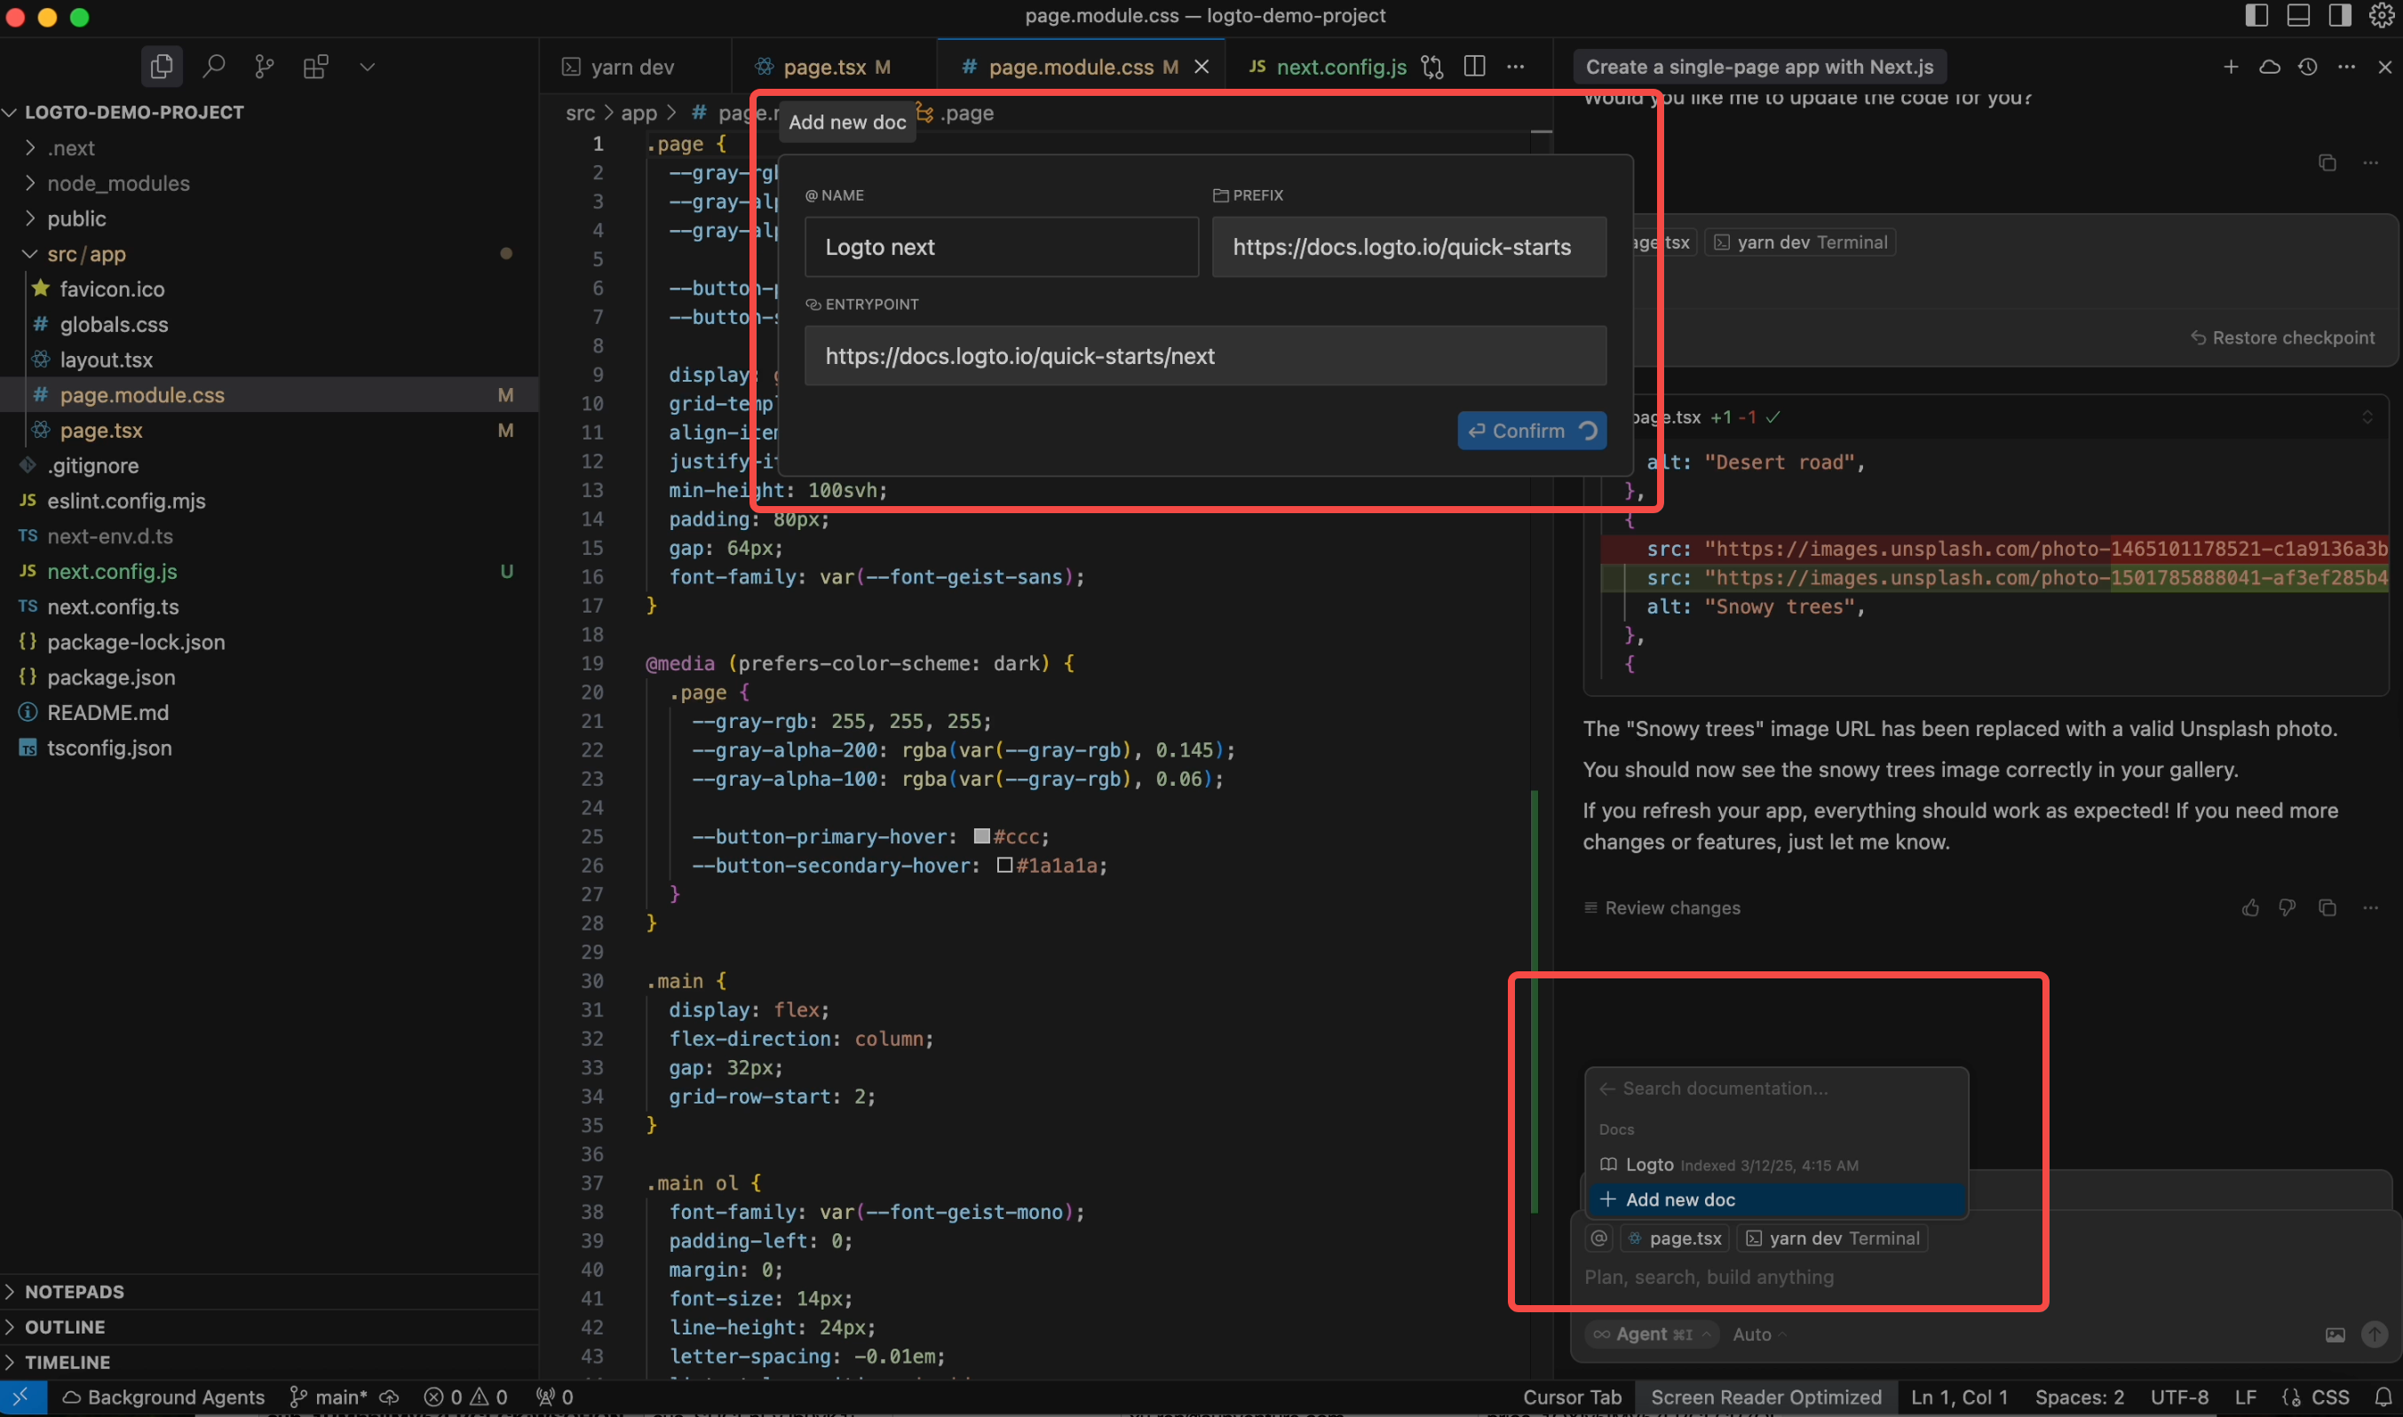Click the #1a1a1a color swatch on line 26
The image size is (2403, 1417).
coord(1004,865)
